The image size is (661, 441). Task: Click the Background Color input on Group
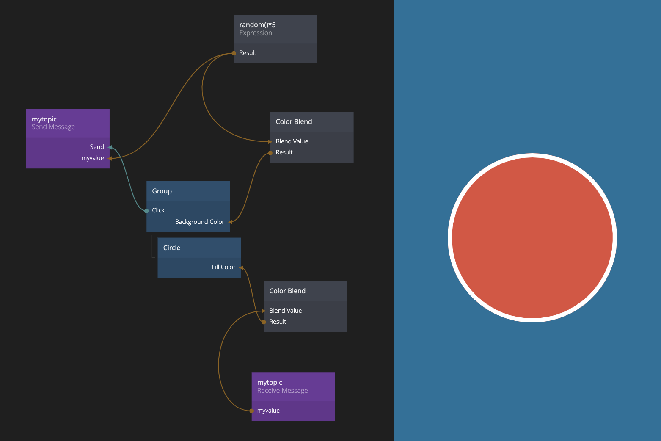[x=230, y=222]
